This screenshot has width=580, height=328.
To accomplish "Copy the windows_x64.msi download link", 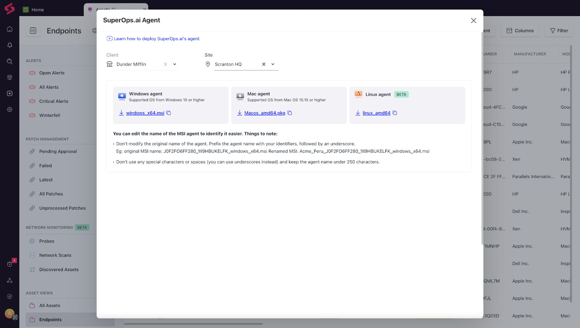I will coord(169,113).
